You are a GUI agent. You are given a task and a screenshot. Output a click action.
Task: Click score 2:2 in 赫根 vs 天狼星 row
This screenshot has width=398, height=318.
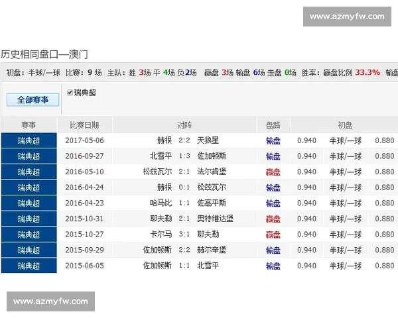tap(184, 140)
